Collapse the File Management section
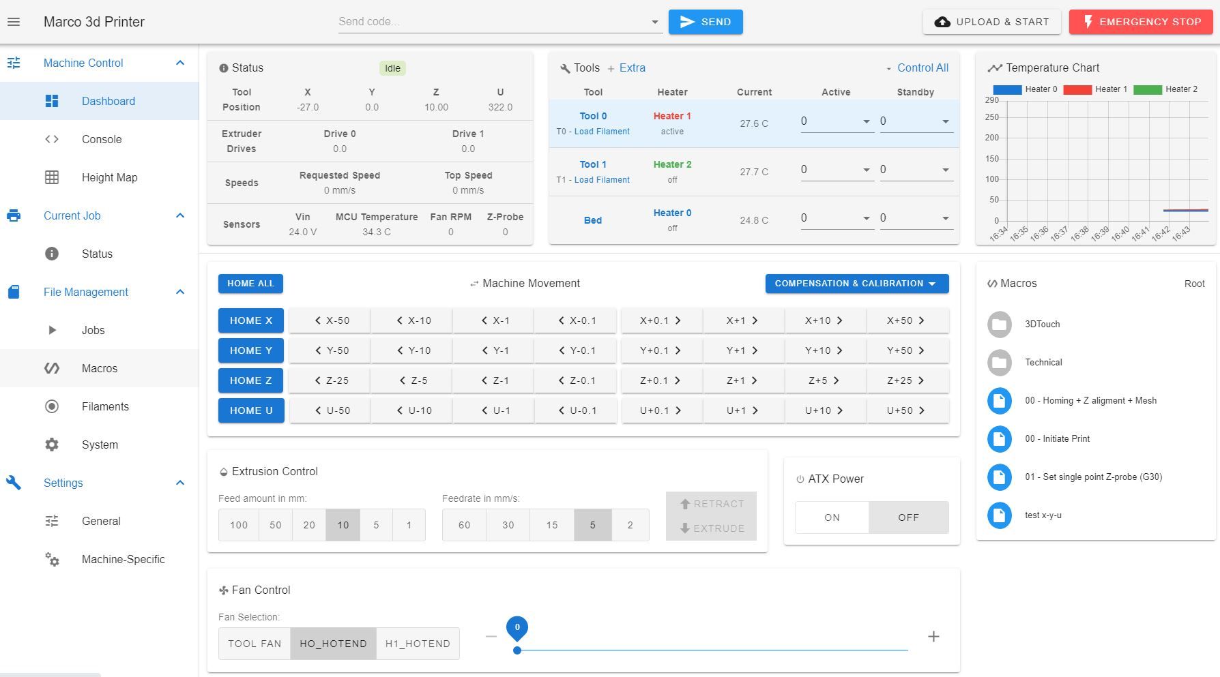1220x677 pixels. point(180,292)
